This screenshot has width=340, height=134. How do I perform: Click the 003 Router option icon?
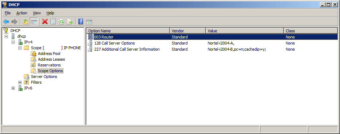point(90,37)
